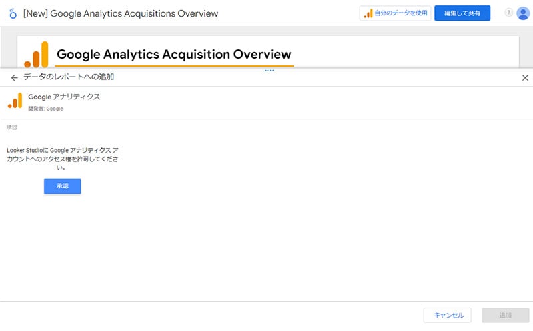Select the report title in top bar
The width and height of the screenshot is (533, 331).
(121, 13)
